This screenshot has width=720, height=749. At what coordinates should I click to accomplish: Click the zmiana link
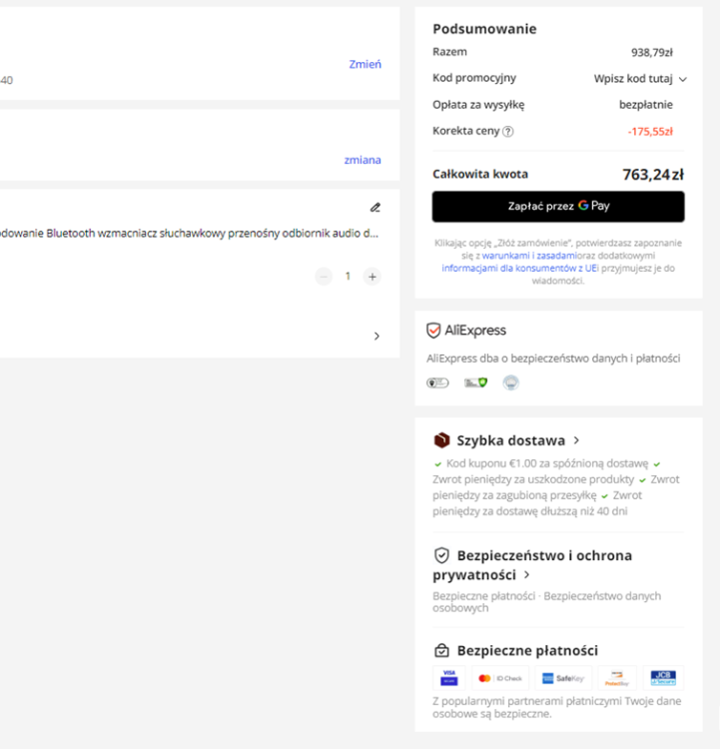coord(362,160)
